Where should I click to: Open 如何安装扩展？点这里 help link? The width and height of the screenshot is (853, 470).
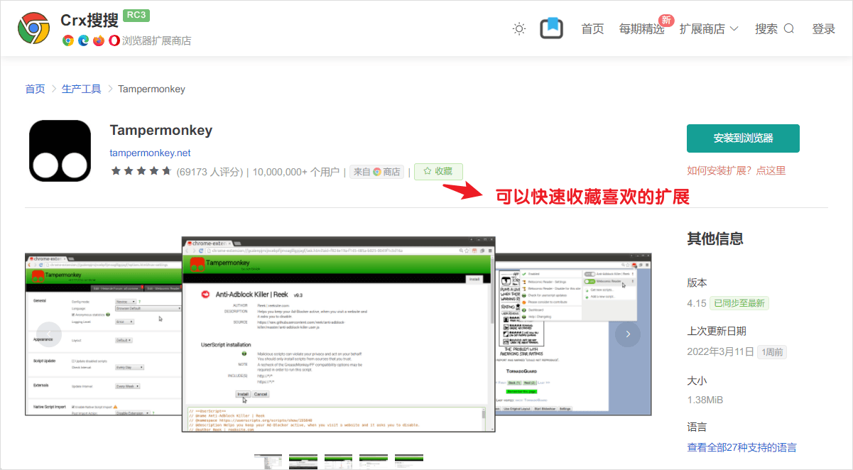tap(737, 170)
